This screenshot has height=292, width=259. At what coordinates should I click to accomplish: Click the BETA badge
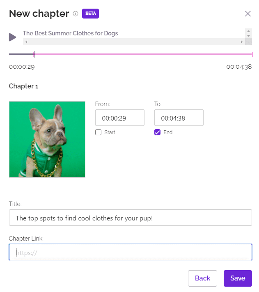click(x=90, y=14)
